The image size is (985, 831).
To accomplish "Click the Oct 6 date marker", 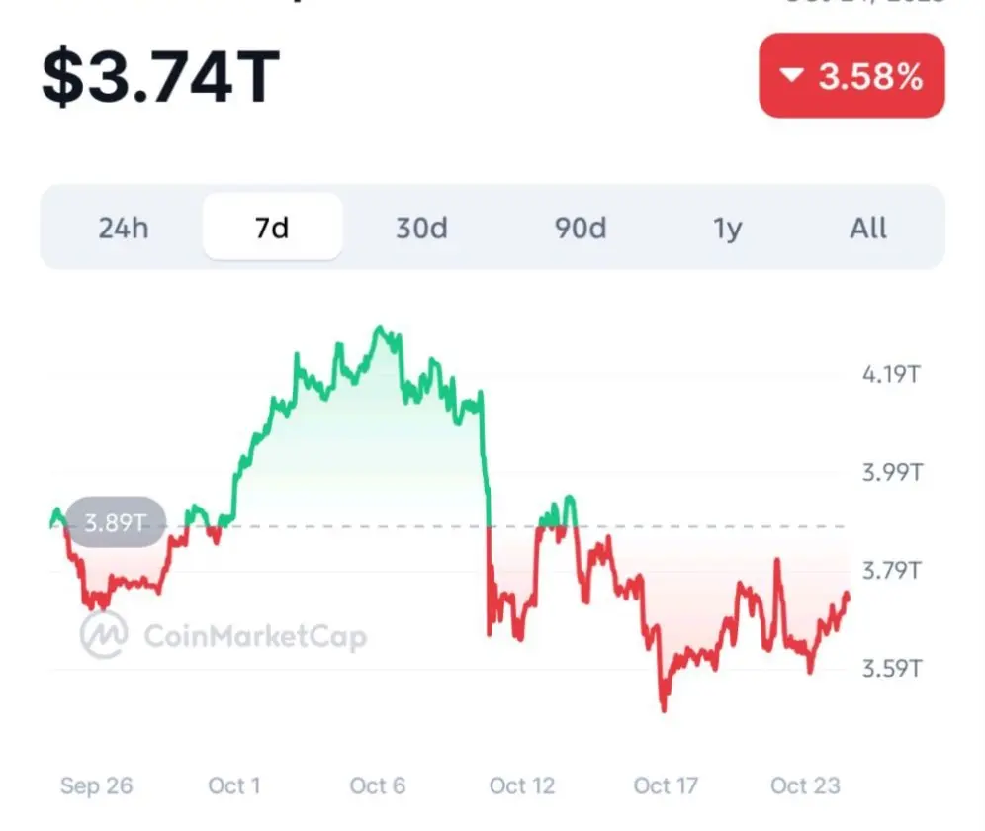I will (x=378, y=785).
